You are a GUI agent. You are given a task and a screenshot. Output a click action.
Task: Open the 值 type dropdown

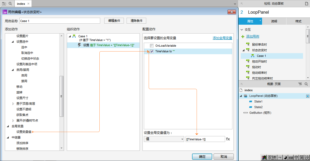click(x=164, y=139)
